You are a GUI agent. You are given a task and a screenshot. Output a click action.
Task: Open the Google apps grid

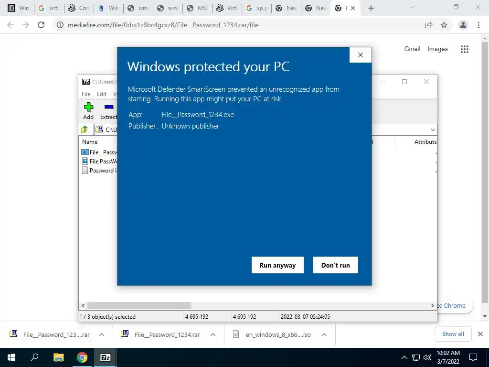(x=465, y=49)
